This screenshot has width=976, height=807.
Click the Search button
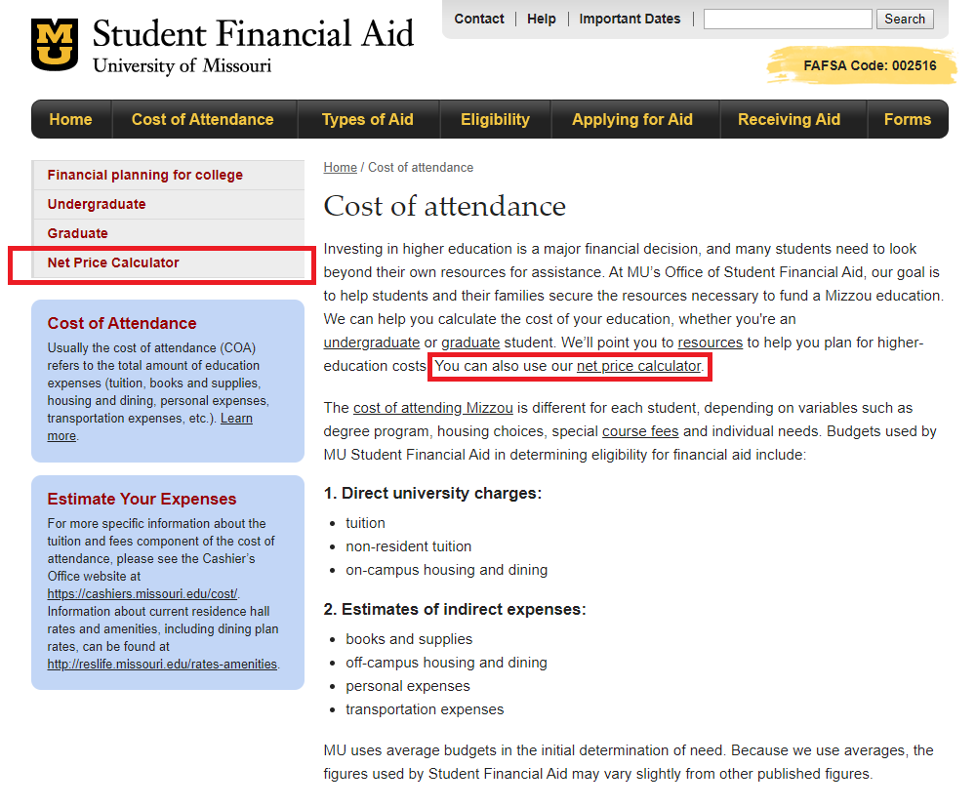pos(904,19)
